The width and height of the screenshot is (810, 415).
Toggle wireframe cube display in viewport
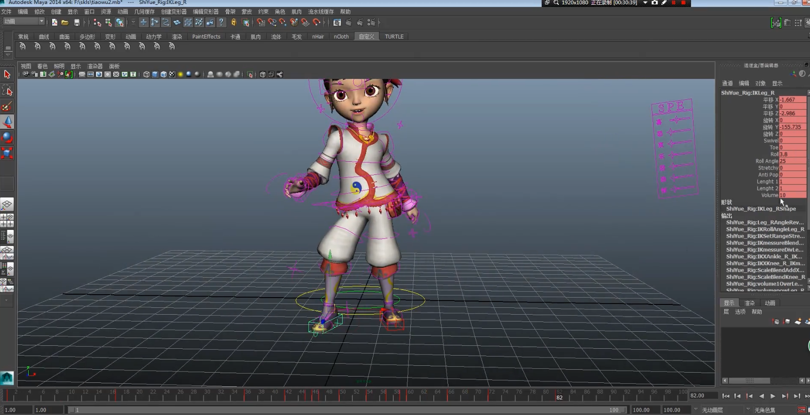pyautogui.click(x=146, y=75)
